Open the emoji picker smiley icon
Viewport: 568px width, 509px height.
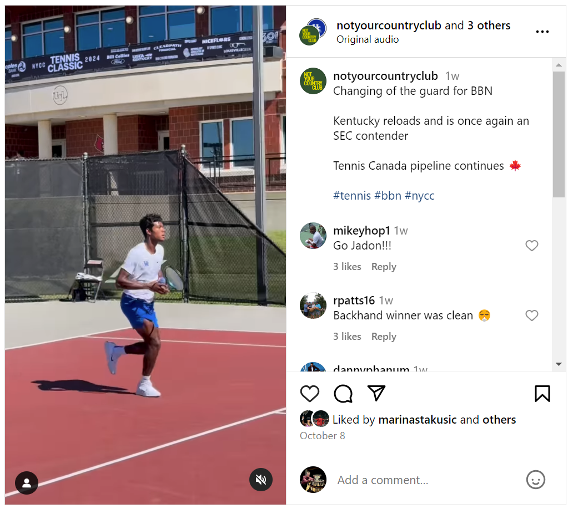click(535, 480)
